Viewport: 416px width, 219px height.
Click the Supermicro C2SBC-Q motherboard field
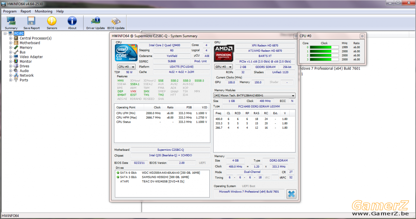point(171,150)
